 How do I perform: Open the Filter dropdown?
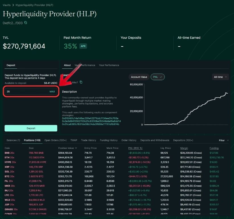tap(224, 140)
